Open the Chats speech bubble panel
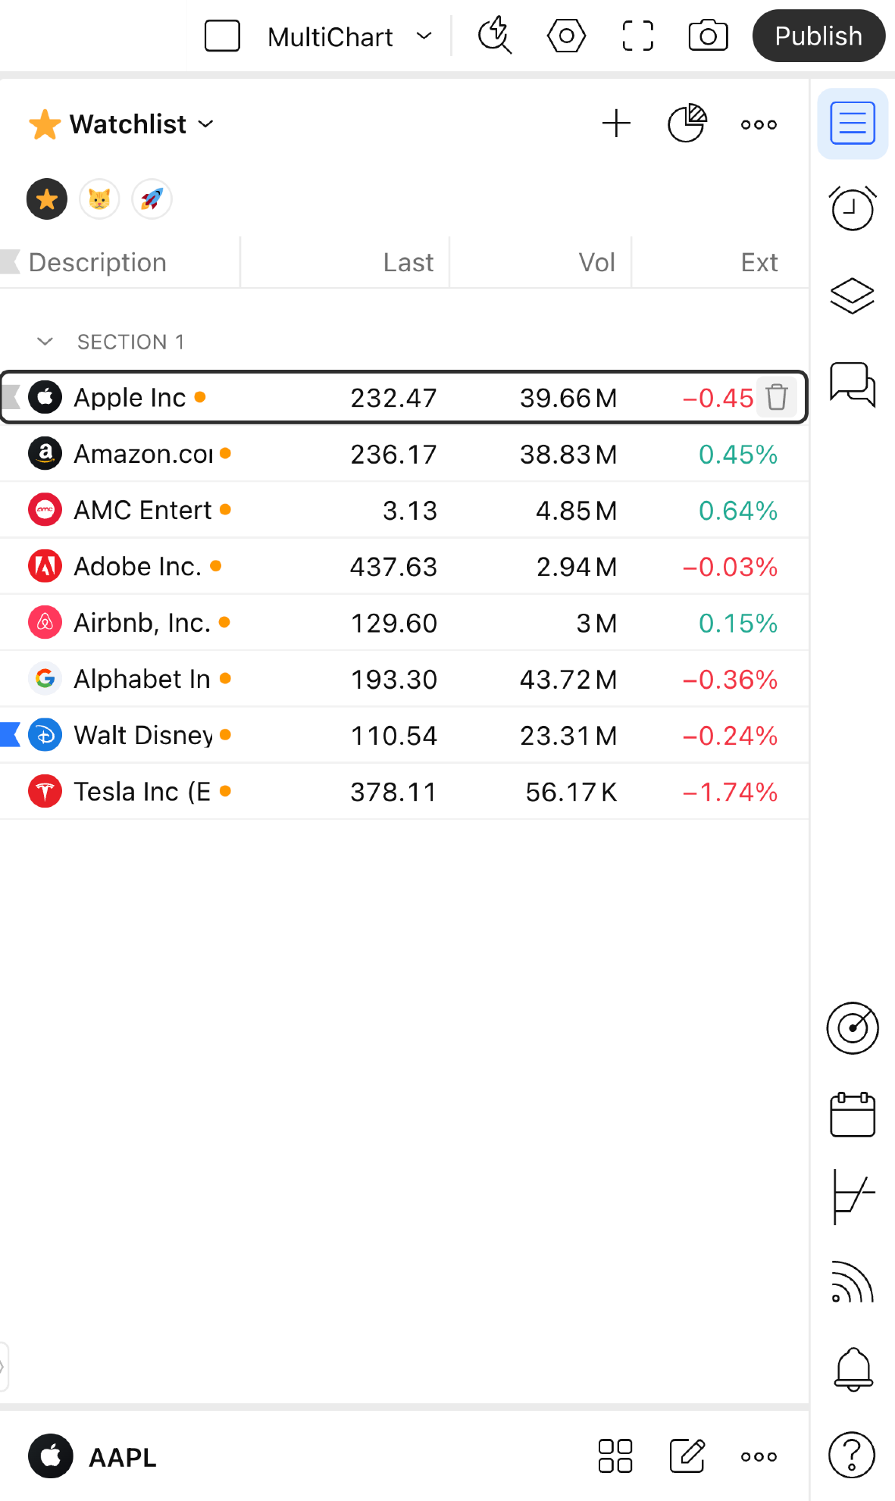 pos(853,384)
